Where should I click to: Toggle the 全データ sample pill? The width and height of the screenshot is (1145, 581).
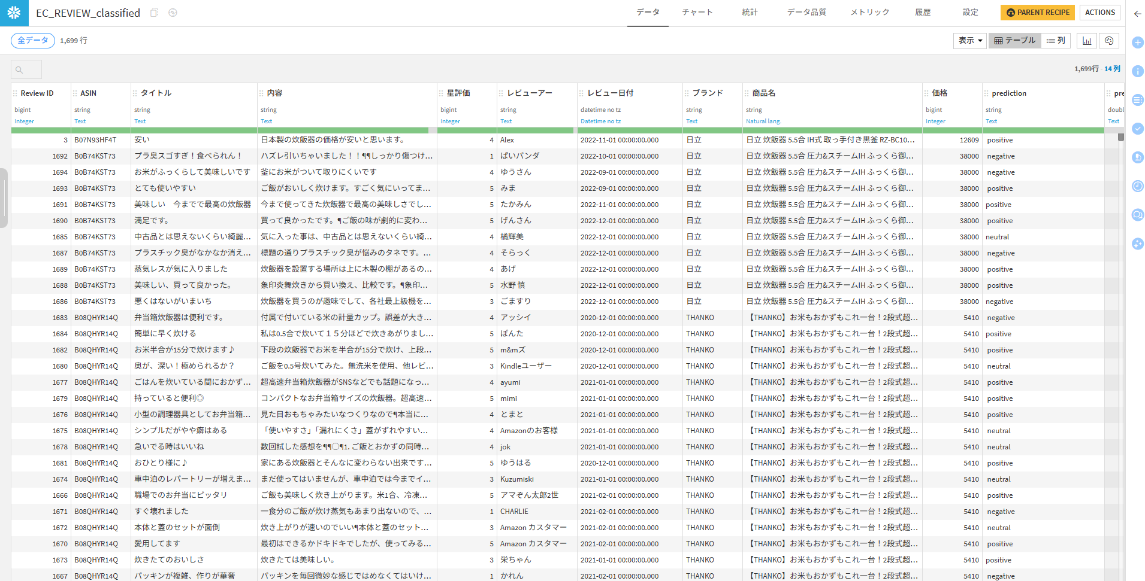tap(33, 41)
